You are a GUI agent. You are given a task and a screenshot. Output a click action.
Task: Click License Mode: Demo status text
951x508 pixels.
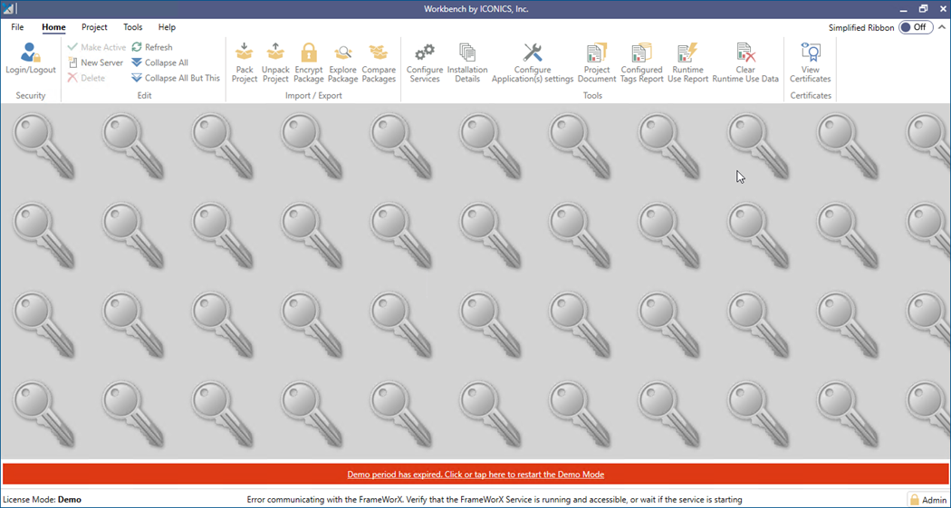pyautogui.click(x=42, y=500)
